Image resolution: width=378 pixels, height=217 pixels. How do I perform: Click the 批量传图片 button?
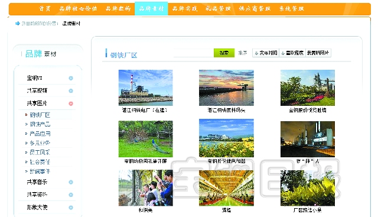click(x=318, y=53)
